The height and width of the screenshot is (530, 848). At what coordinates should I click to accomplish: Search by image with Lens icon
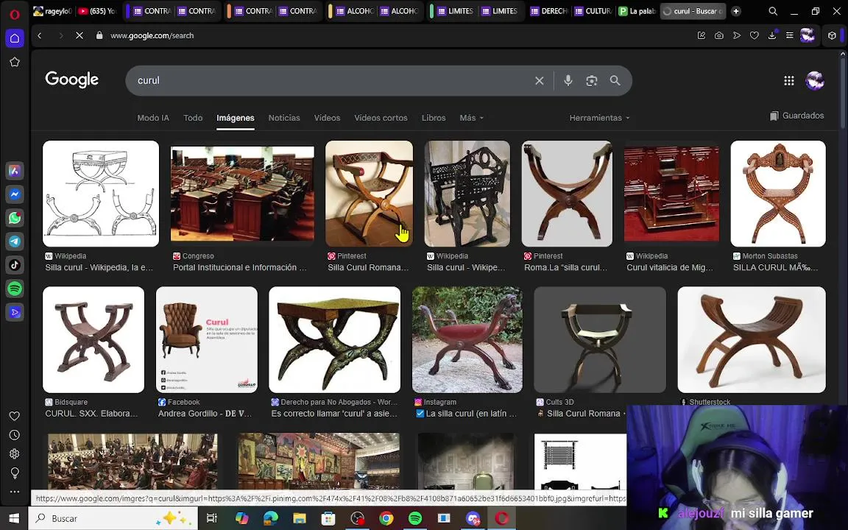592,80
